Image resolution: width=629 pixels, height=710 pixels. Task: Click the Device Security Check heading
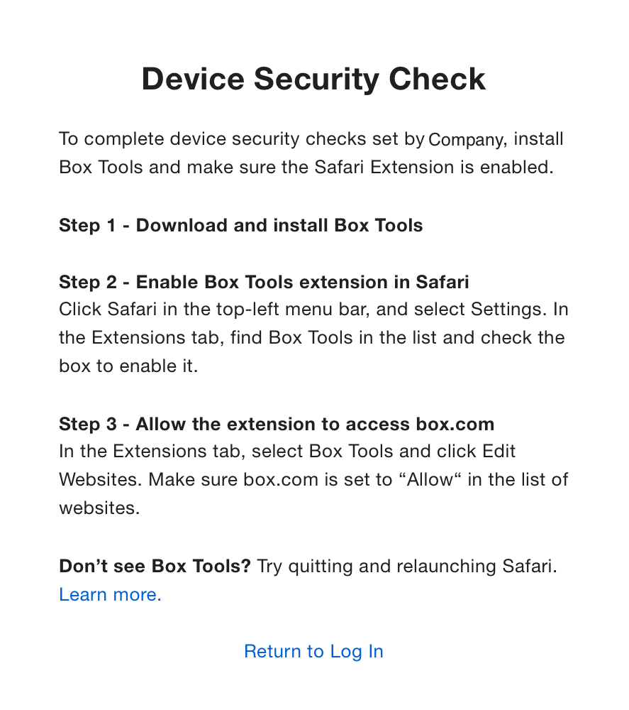pyautogui.click(x=313, y=79)
